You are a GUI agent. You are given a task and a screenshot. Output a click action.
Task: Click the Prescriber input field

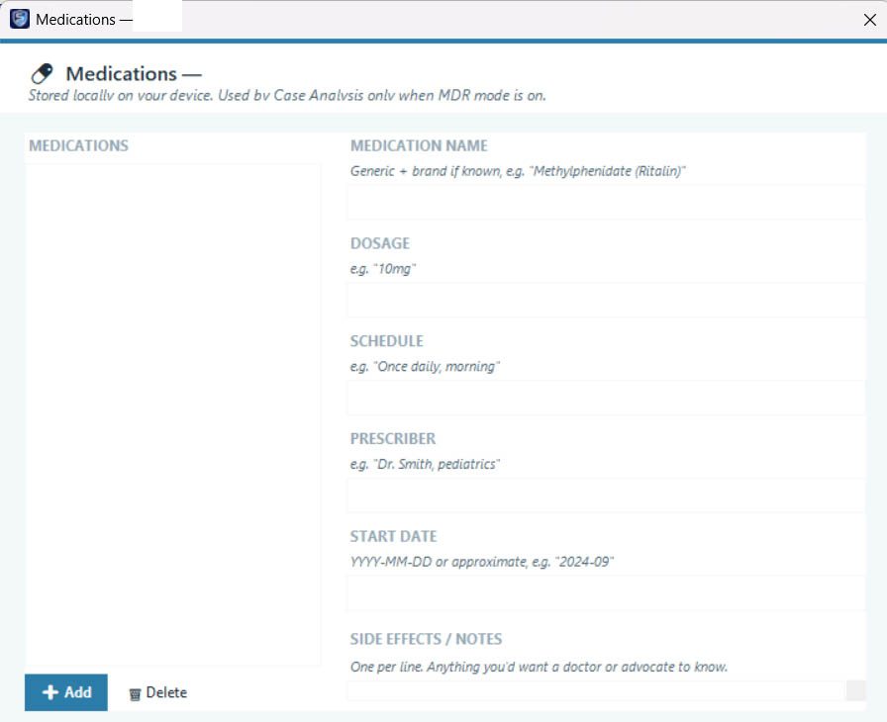(x=606, y=496)
